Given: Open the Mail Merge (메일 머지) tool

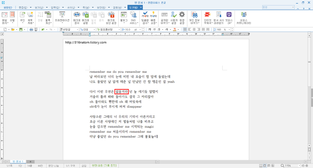Looking at the screenshot, I should [x=5, y=18].
